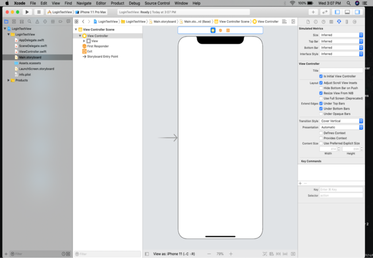Click the First Responder dock icon on canvas
The image size is (373, 258).
click(220, 30)
